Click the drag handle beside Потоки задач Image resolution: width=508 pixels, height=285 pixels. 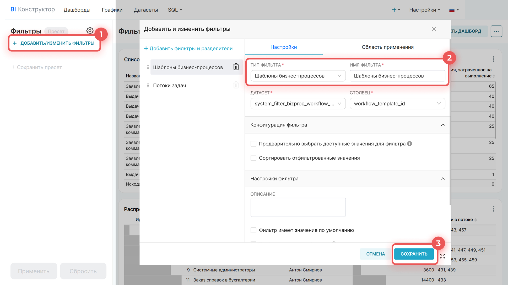tap(148, 86)
